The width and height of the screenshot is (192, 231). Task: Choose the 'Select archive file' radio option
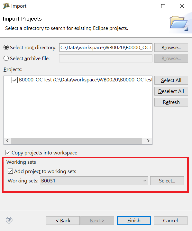pos(6,58)
